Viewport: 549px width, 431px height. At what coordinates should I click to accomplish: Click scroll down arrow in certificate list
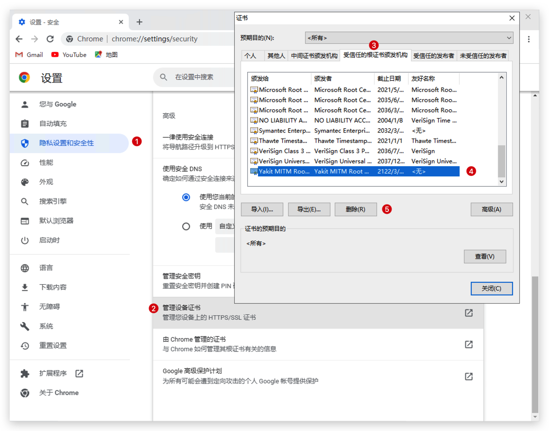[502, 181]
